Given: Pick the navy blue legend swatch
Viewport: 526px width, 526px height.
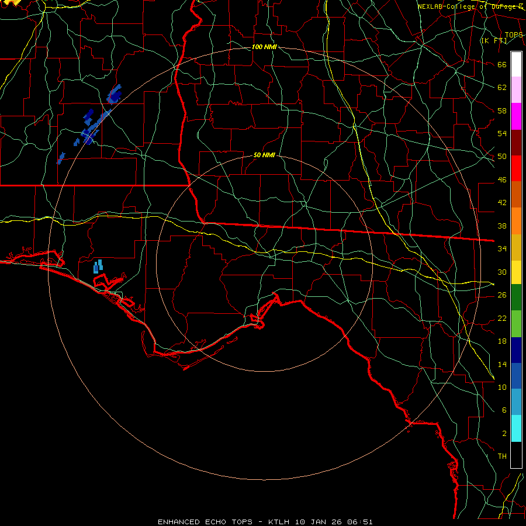Looking at the screenshot, I should (516, 350).
